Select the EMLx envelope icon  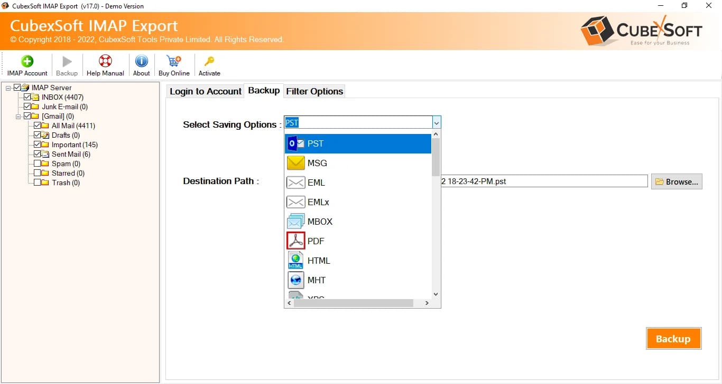click(295, 202)
